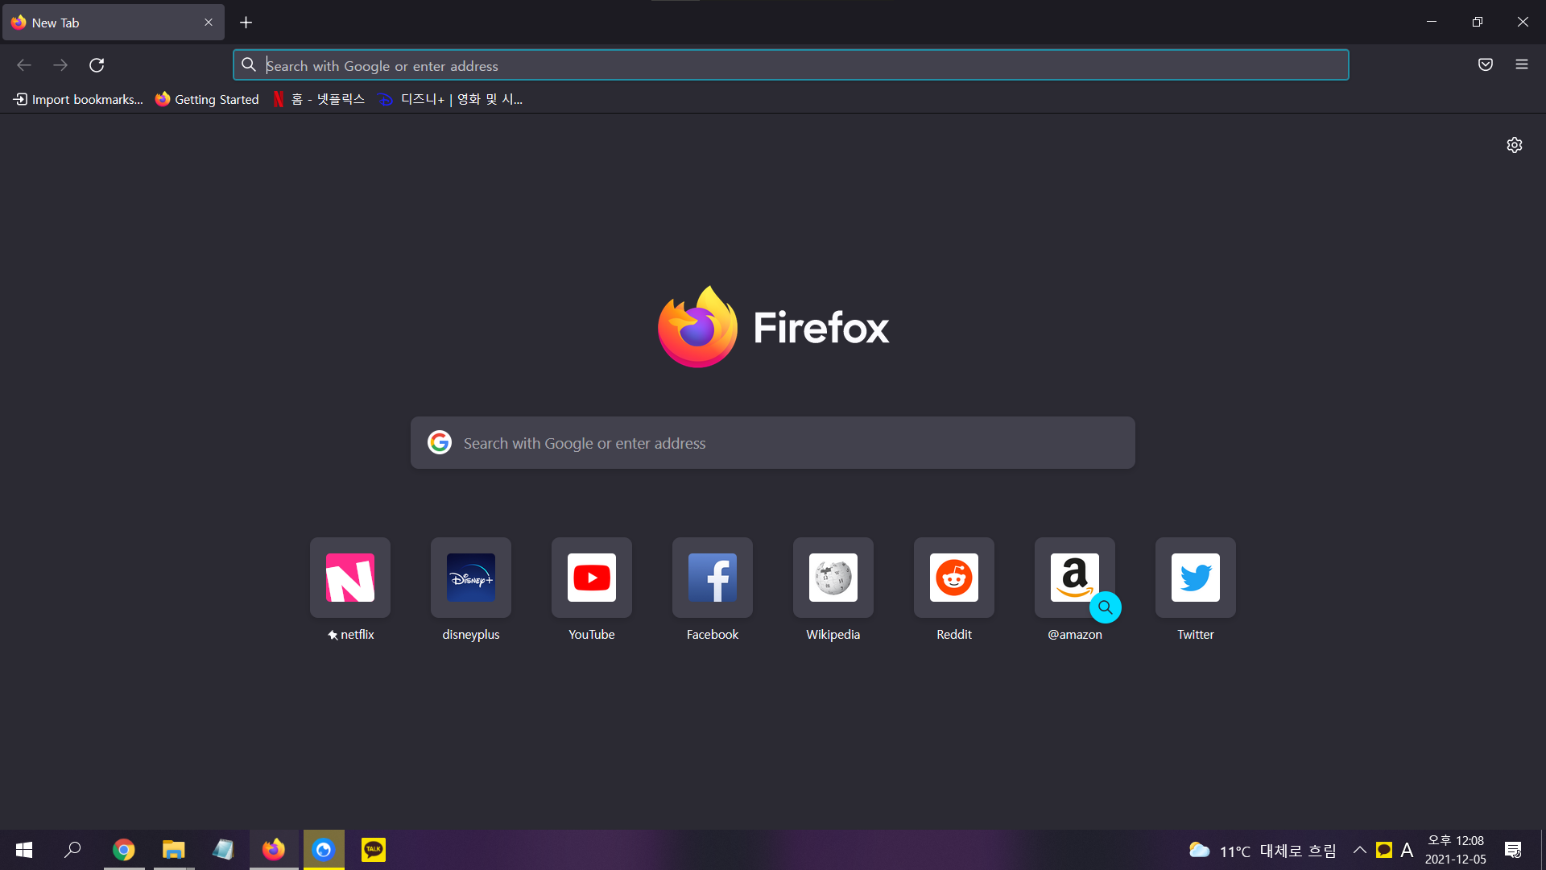The image size is (1546, 870).
Task: Show hidden system tray icons
Action: pyautogui.click(x=1359, y=850)
